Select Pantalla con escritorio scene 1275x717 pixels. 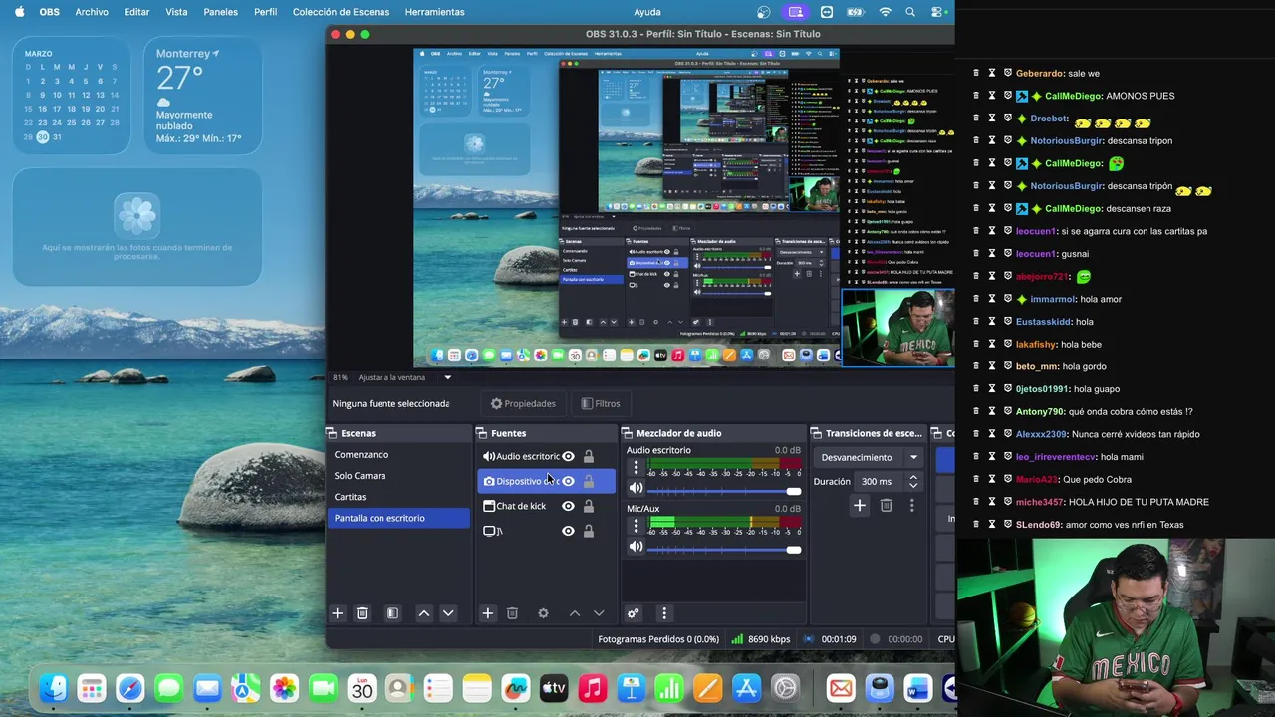pos(398,518)
